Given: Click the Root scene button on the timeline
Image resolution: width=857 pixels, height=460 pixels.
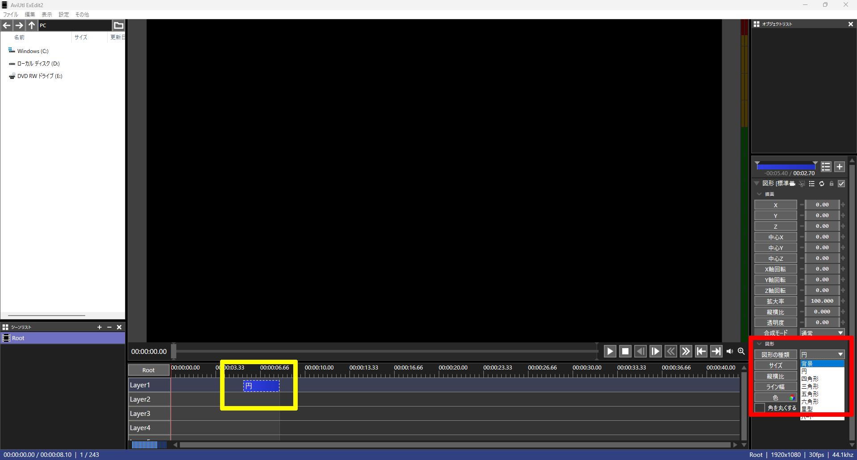Looking at the screenshot, I should coord(149,370).
